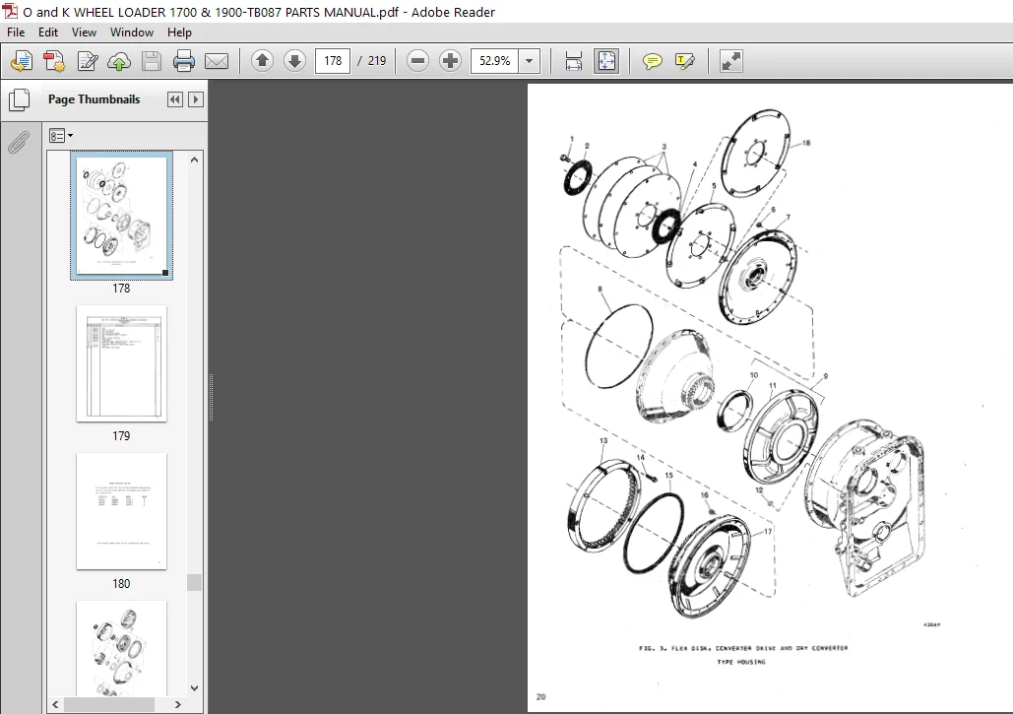Select the thumbnail below page 180

(x=121, y=648)
